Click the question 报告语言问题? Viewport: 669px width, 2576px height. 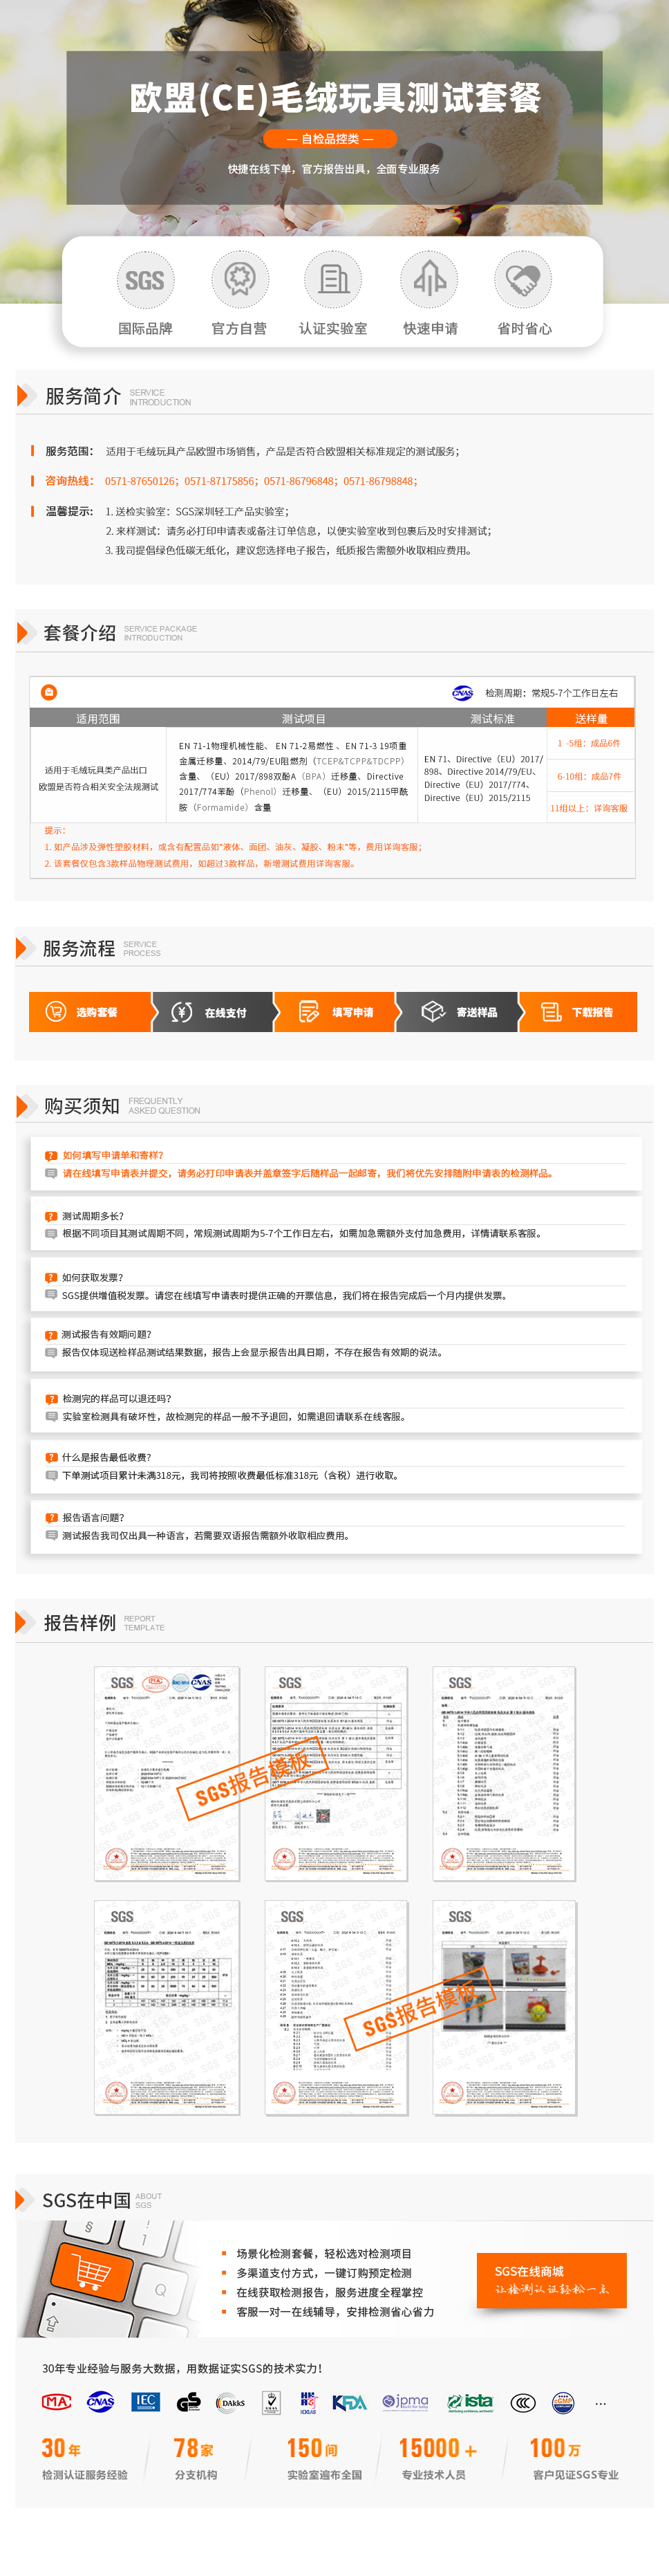tap(93, 1517)
